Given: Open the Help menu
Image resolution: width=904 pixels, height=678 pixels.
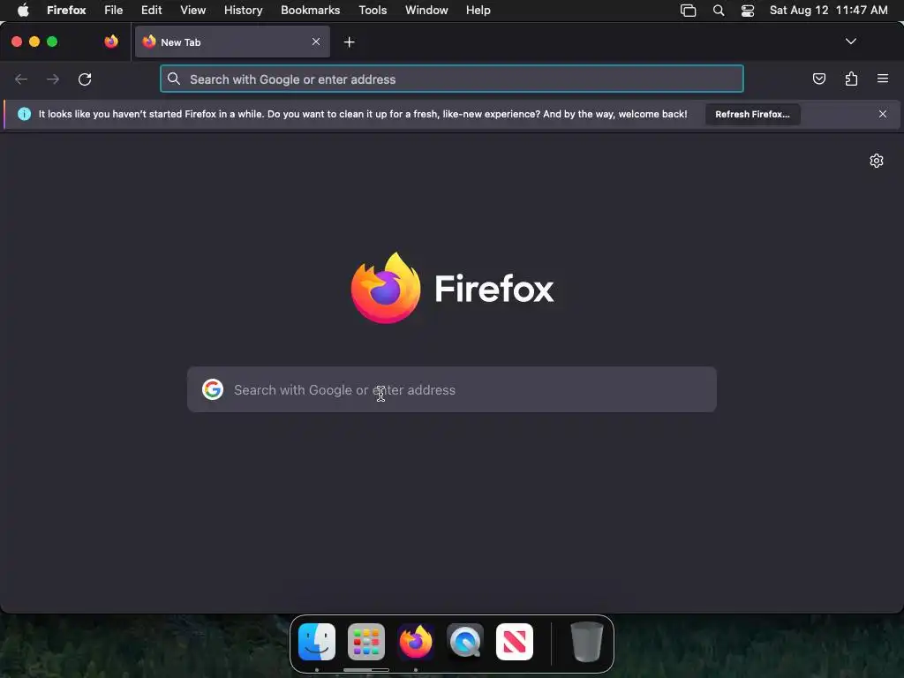Looking at the screenshot, I should [478, 11].
